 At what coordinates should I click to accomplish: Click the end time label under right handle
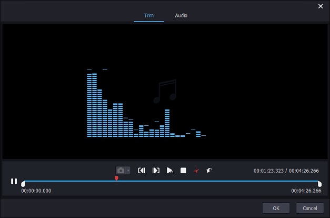tap(306, 191)
